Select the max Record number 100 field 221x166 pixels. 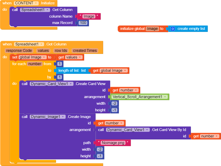tap(83, 23)
